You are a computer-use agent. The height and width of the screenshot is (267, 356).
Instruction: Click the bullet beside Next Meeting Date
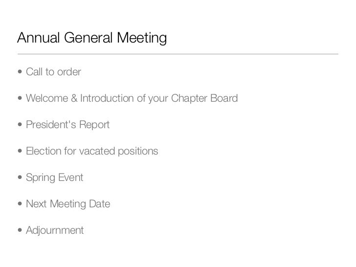point(20,203)
